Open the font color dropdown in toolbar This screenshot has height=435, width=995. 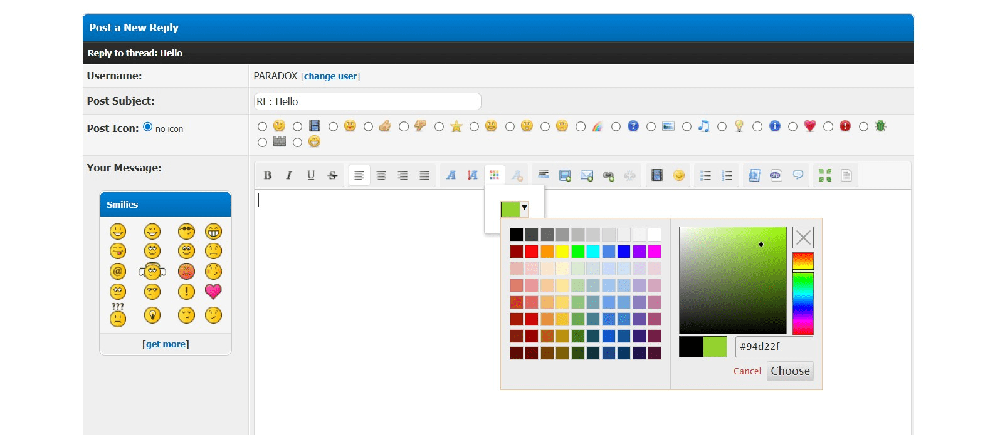(494, 176)
